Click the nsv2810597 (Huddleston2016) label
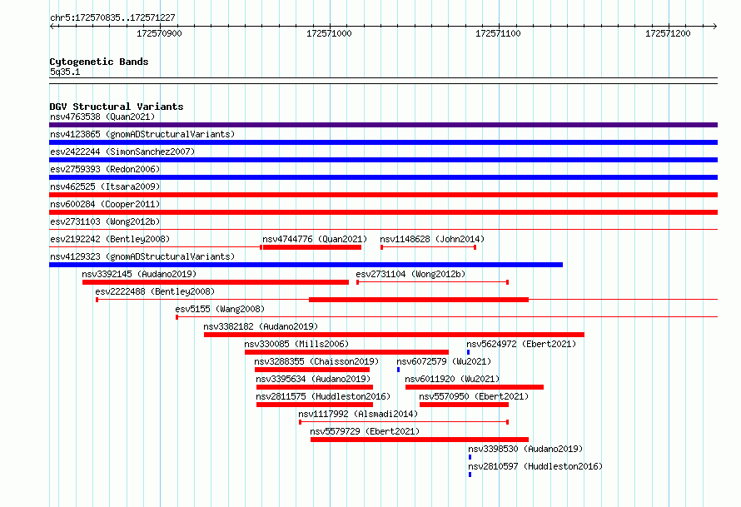Image resolution: width=741 pixels, height=507 pixels. [535, 466]
